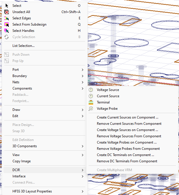Expand the Interface submenu arrow

82,176
